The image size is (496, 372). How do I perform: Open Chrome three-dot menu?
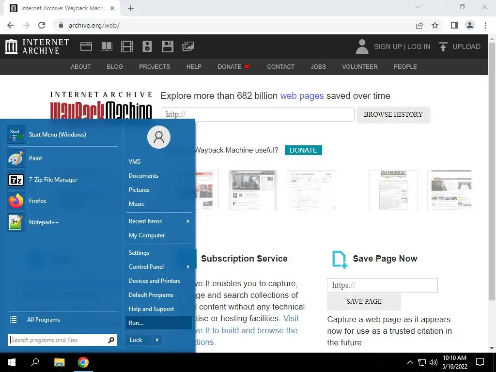pos(485,25)
